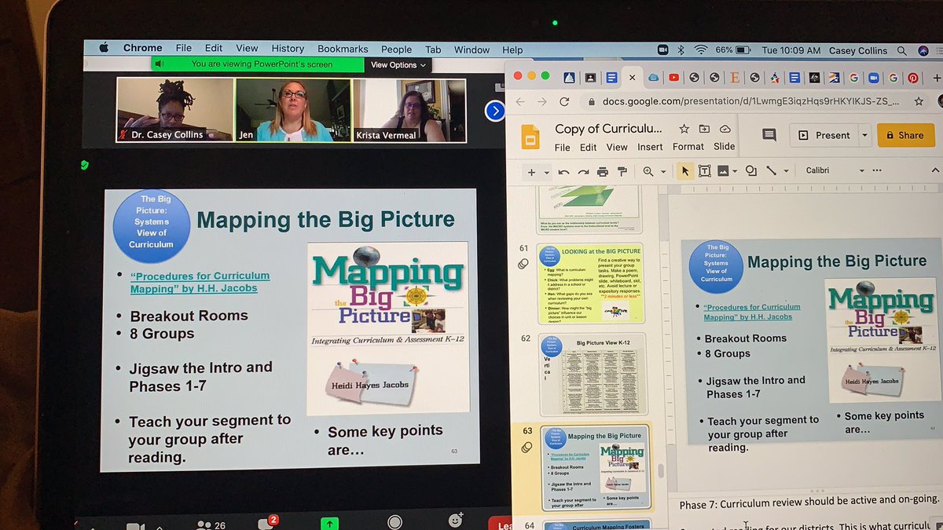Open Zoom Reactions emoji button

pos(455,521)
